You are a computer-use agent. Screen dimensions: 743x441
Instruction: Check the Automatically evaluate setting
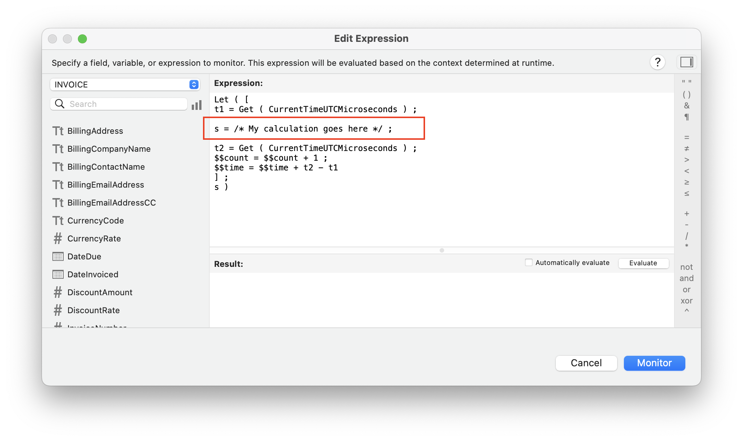(x=527, y=262)
